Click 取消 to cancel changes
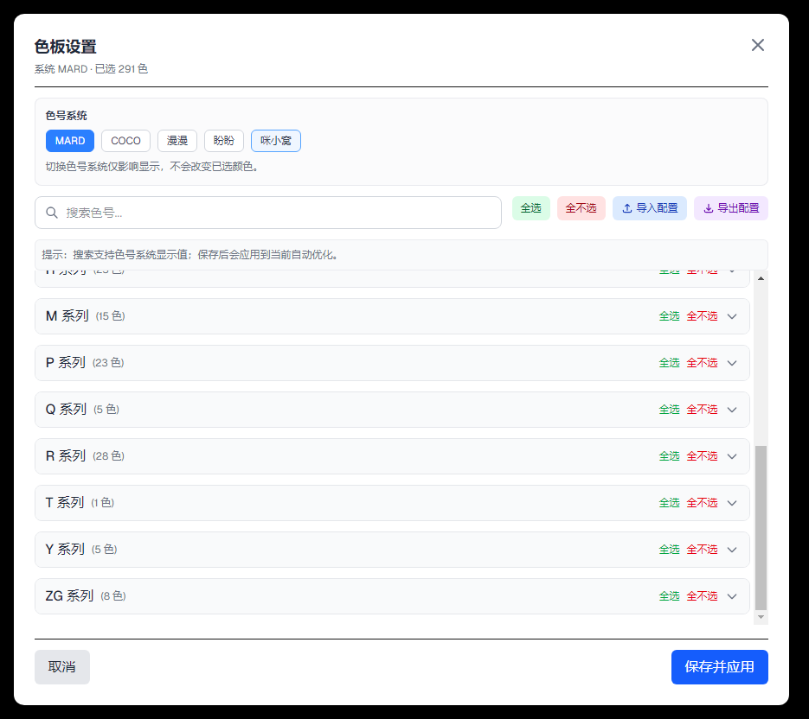 click(x=62, y=667)
